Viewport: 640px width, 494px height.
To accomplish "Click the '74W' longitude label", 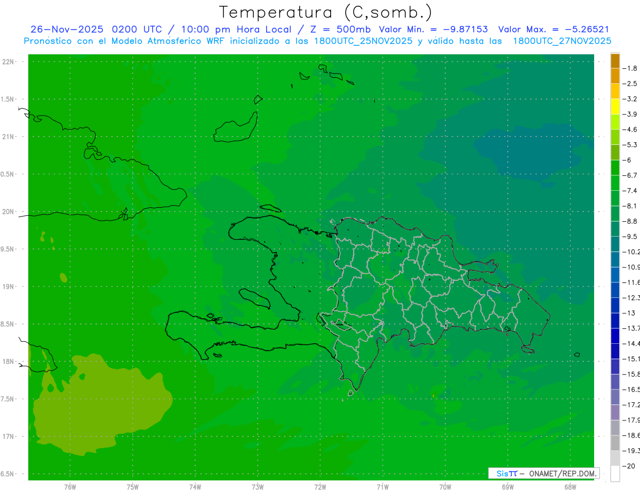I will [195, 487].
